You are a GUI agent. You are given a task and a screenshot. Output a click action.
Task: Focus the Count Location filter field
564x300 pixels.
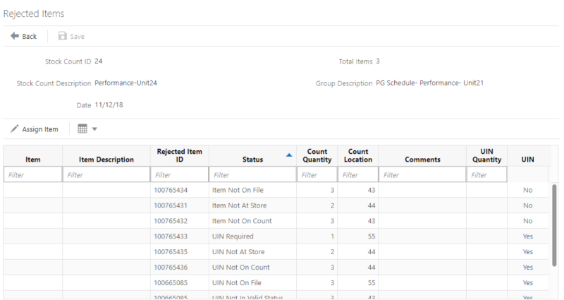(358, 174)
